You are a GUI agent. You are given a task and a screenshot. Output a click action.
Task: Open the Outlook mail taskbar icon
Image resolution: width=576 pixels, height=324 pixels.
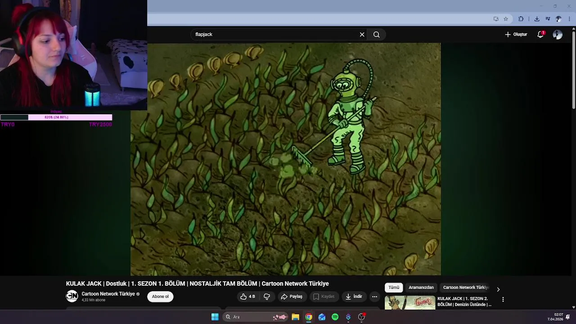[322, 317]
